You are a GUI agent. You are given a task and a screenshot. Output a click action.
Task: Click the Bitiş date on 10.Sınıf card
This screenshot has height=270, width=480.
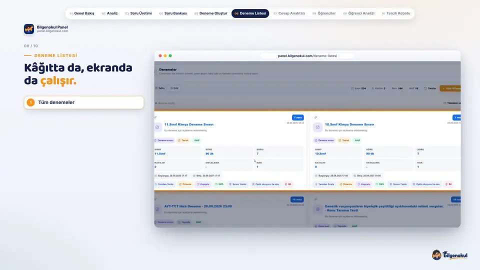pyautogui.click(x=367, y=175)
